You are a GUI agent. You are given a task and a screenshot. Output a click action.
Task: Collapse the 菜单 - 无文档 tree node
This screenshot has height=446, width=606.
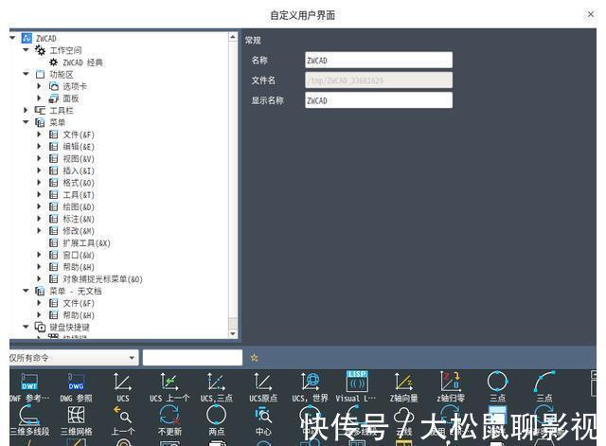pyautogui.click(x=26, y=291)
